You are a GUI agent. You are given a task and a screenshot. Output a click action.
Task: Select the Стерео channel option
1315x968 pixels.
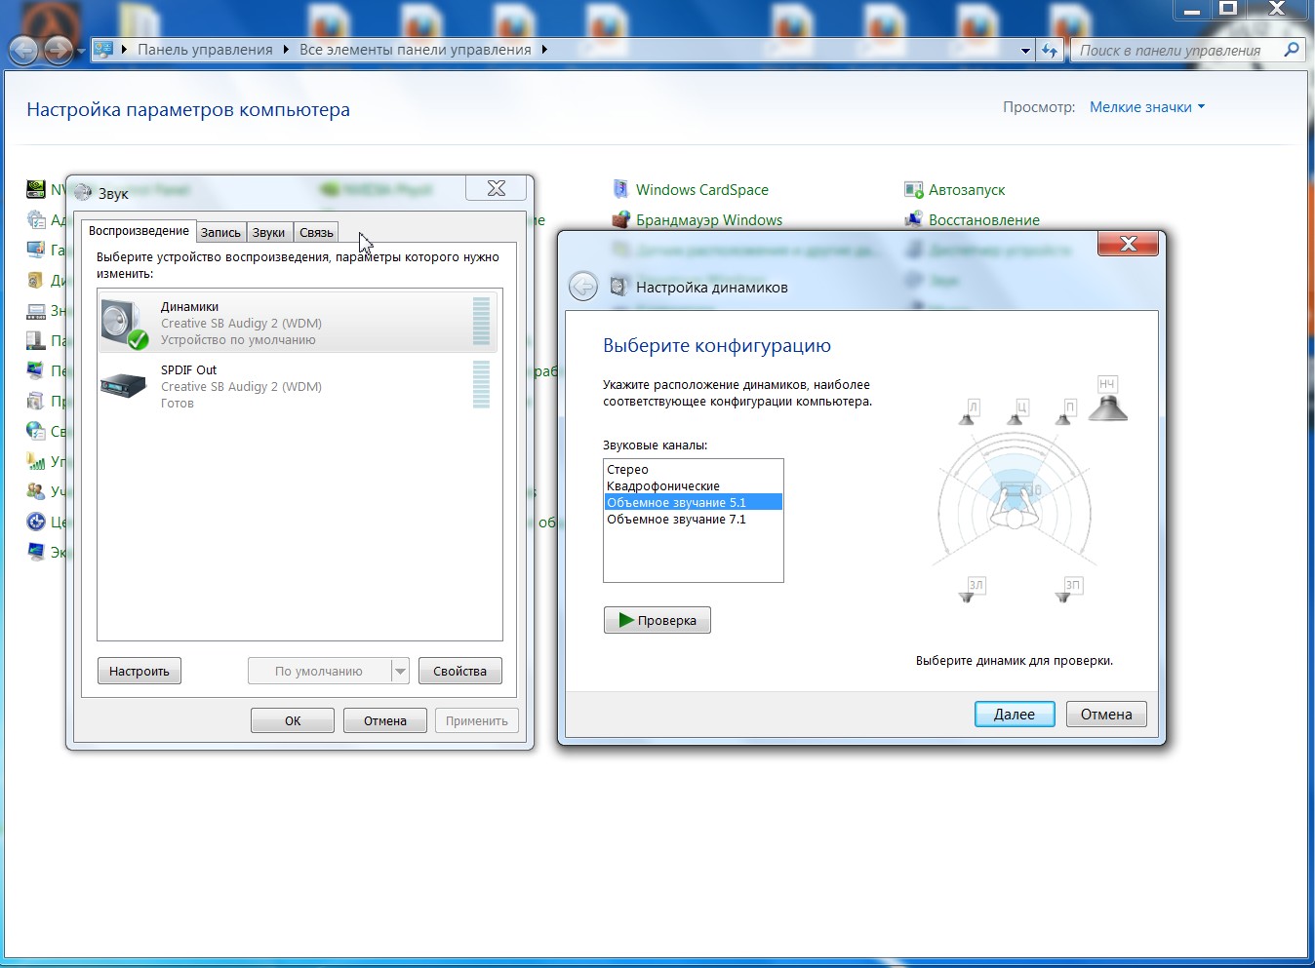pyautogui.click(x=693, y=469)
